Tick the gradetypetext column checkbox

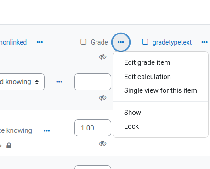click(x=145, y=42)
